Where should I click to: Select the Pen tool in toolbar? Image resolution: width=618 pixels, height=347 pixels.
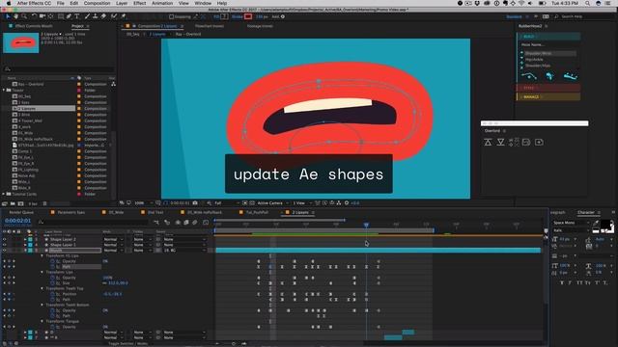click(69, 16)
